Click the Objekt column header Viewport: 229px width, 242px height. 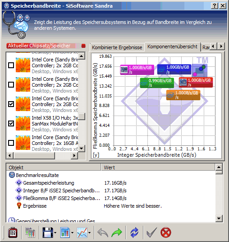pos(54,168)
